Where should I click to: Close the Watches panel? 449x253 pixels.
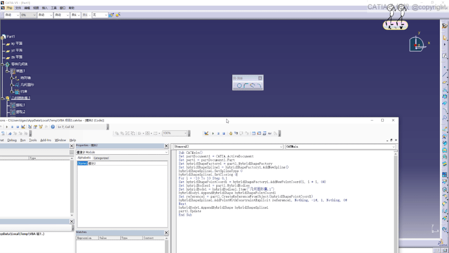pyautogui.click(x=166, y=233)
